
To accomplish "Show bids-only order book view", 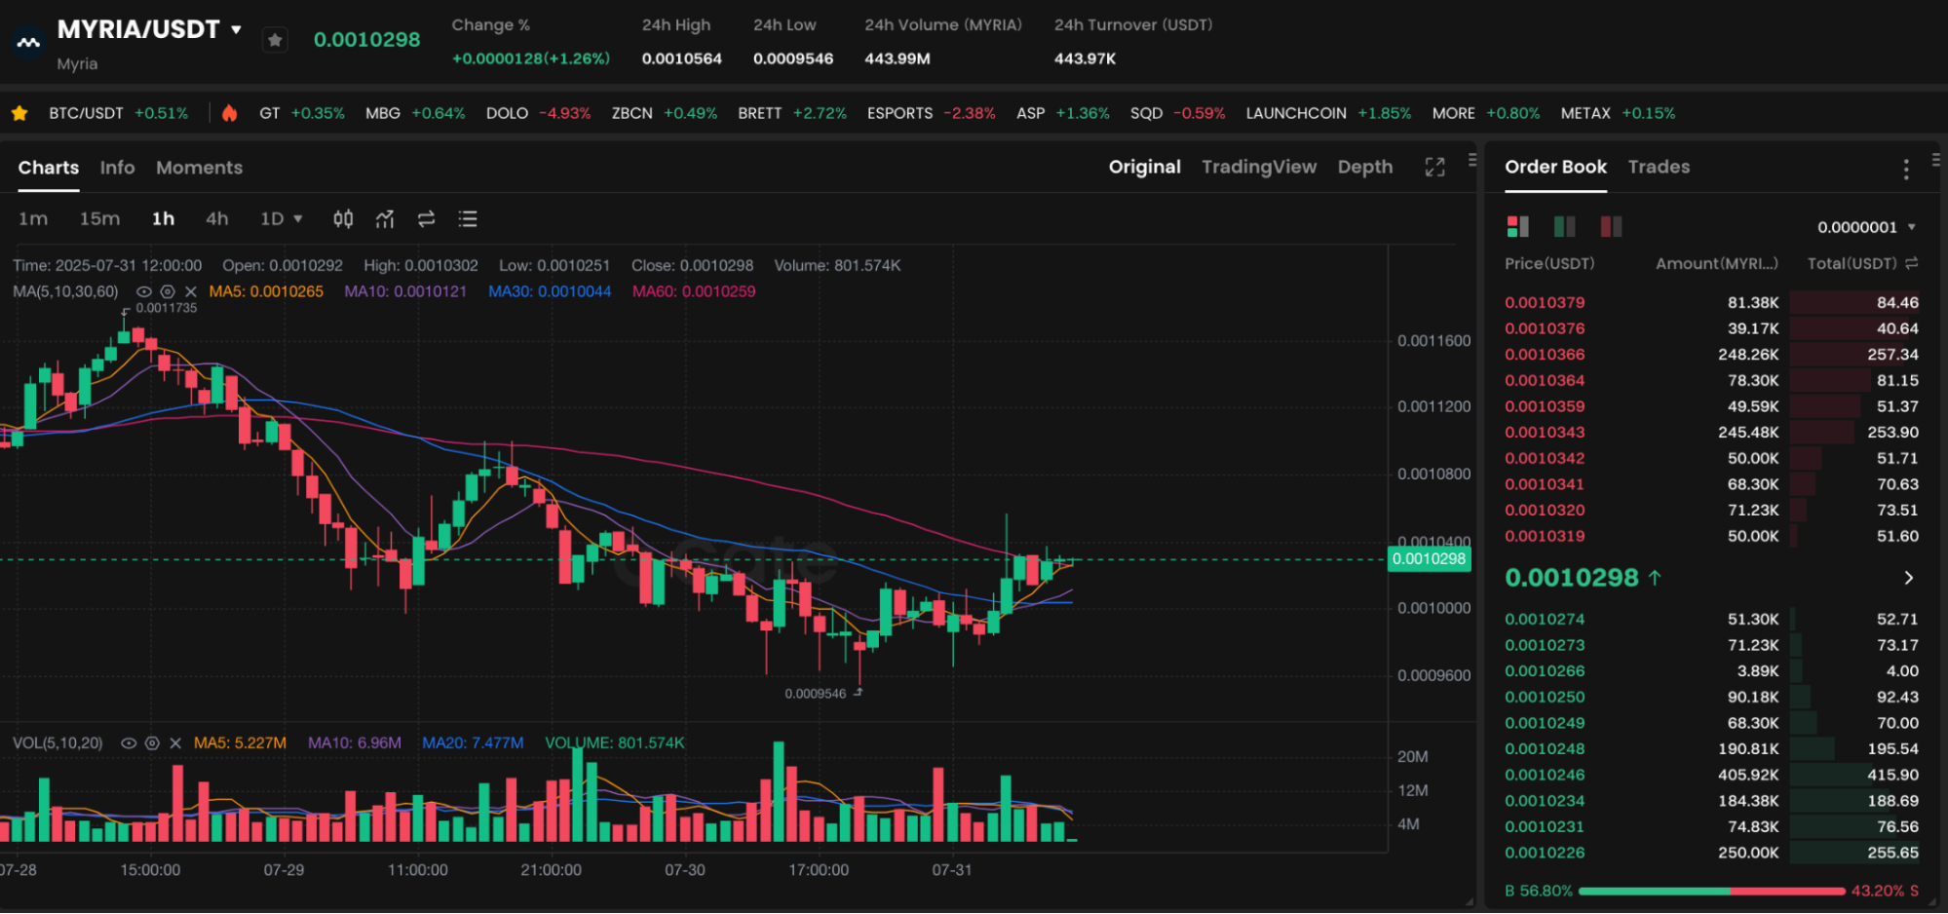I will point(1564,227).
